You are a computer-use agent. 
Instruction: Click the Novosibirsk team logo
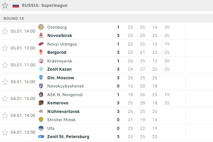tap(41, 35)
